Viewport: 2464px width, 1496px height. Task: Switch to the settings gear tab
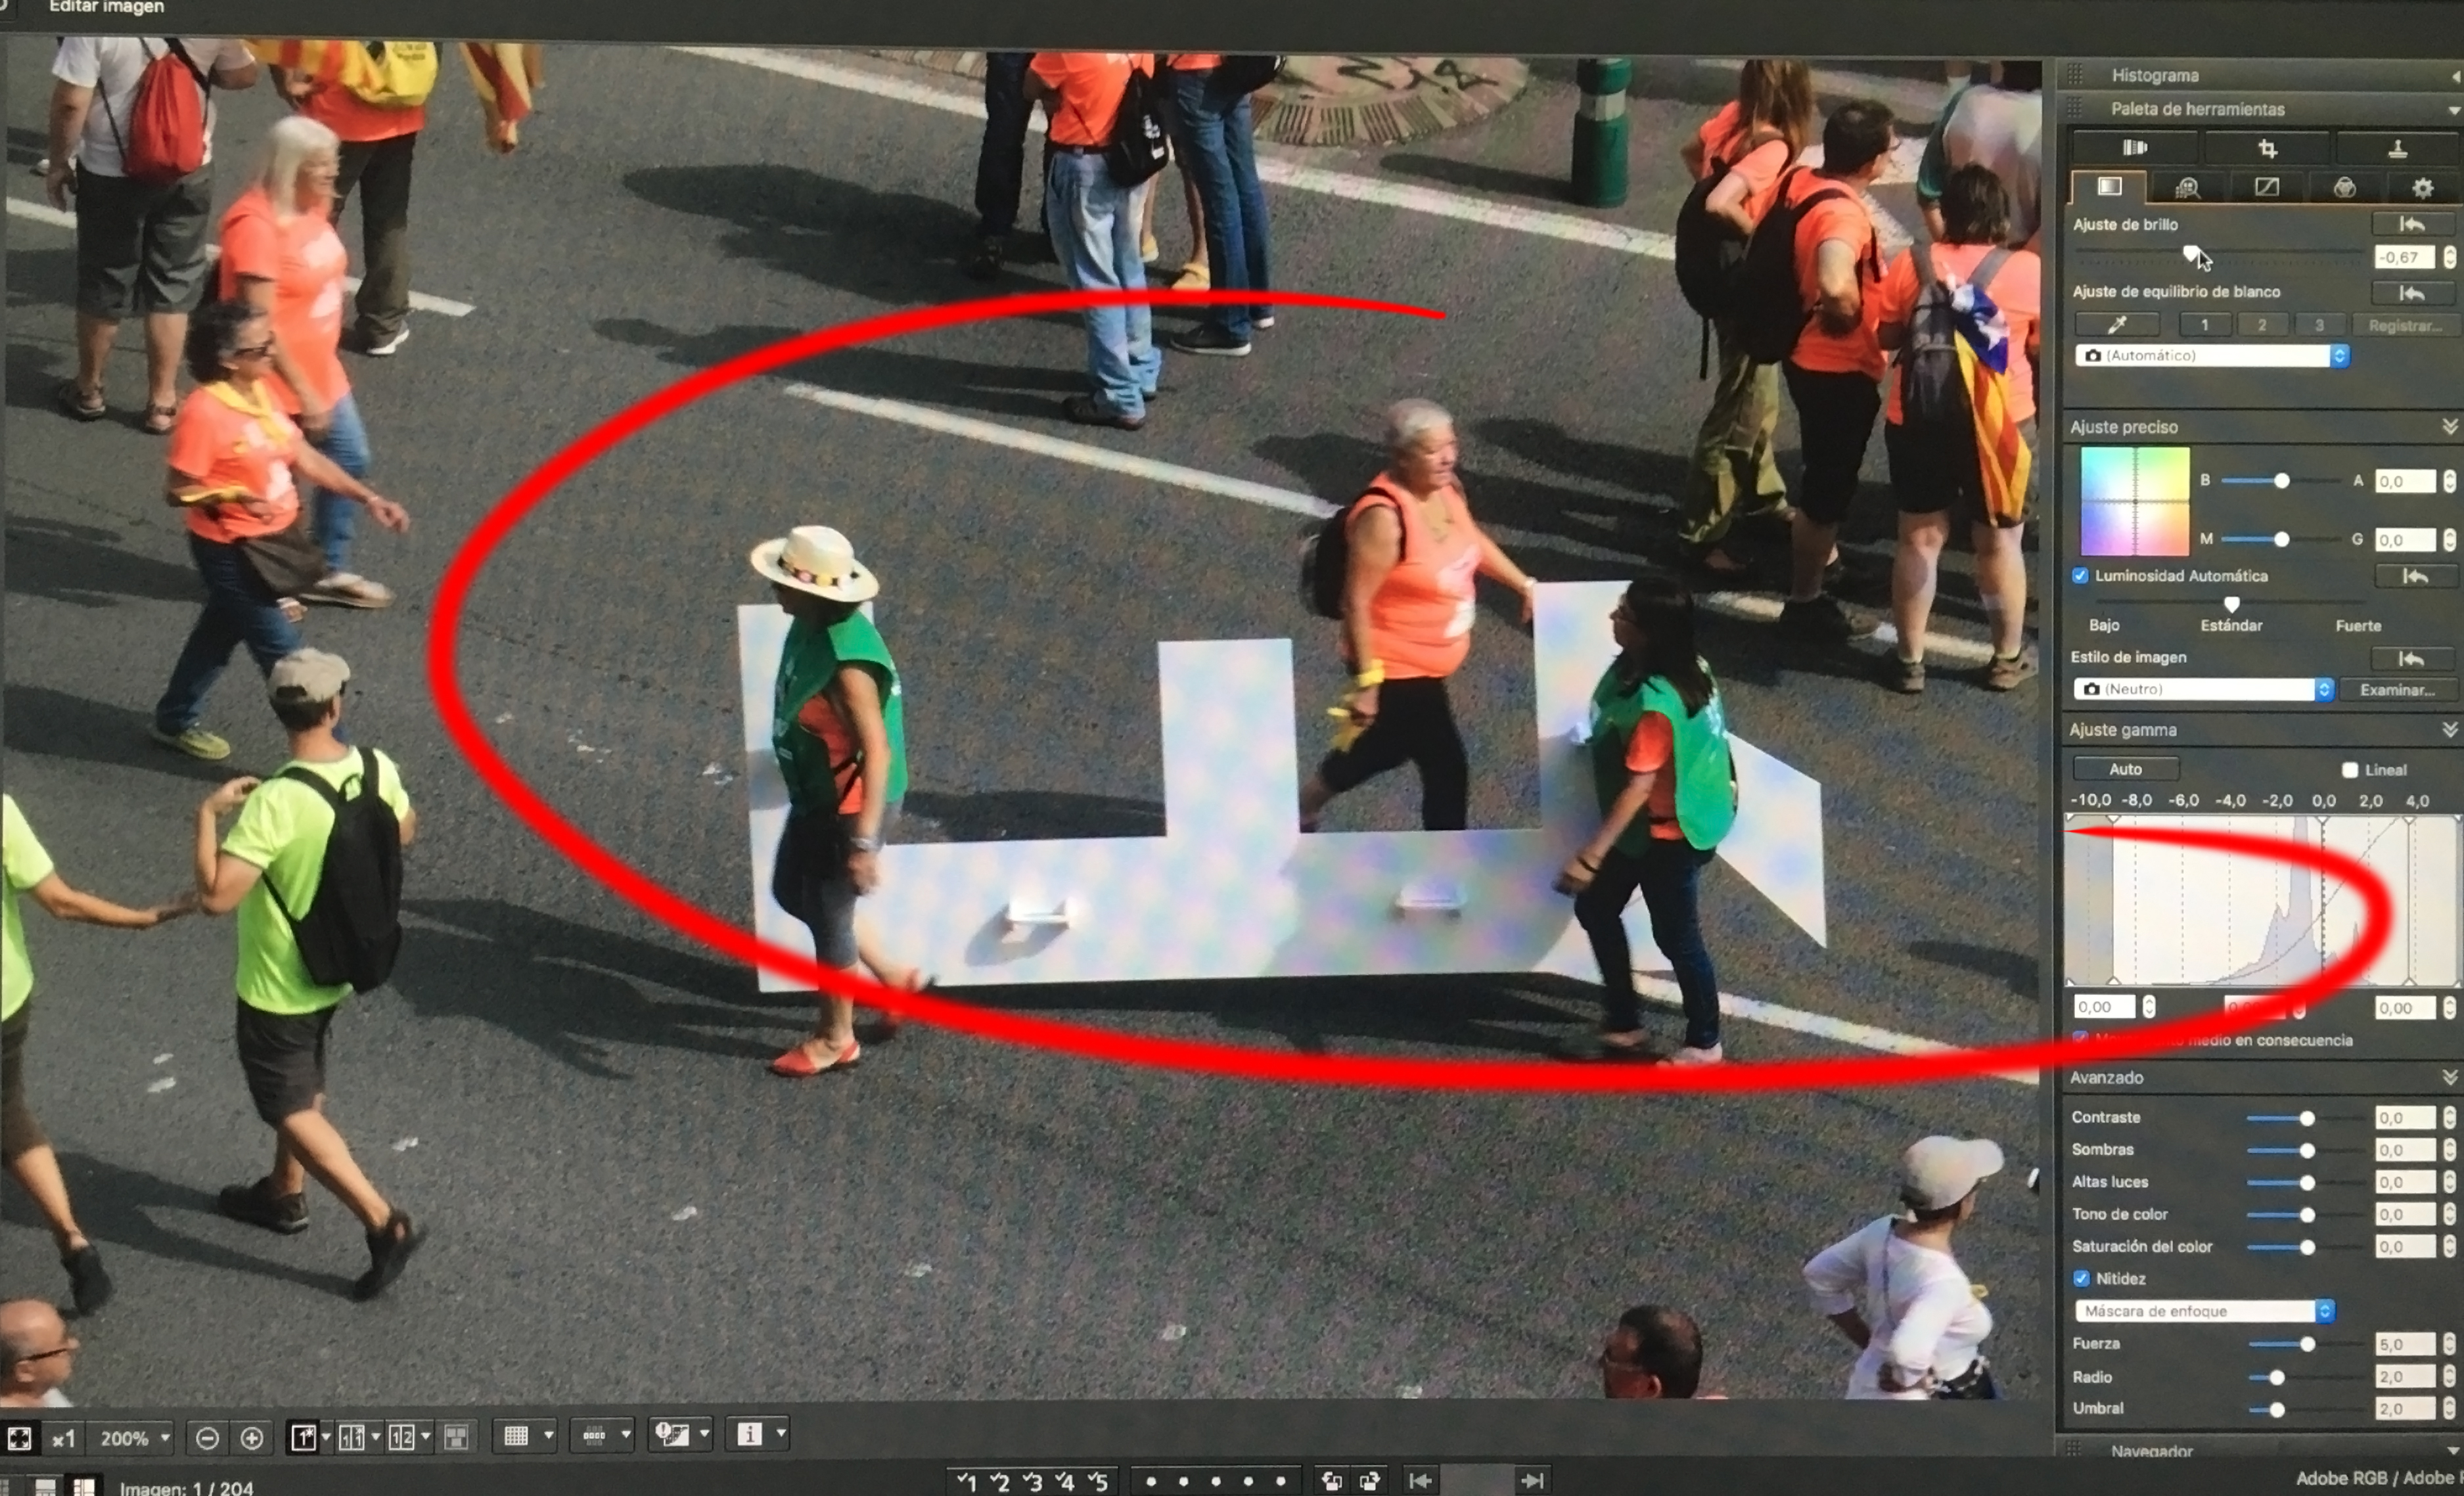pyautogui.click(x=2422, y=187)
